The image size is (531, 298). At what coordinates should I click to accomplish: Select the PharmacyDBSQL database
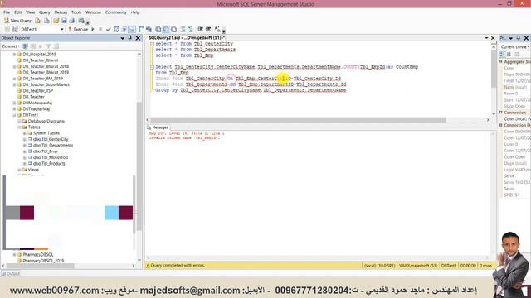pyautogui.click(x=38, y=255)
